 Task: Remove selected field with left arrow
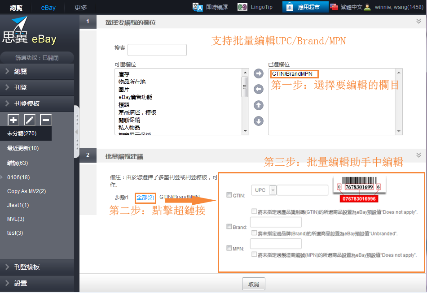tap(259, 89)
